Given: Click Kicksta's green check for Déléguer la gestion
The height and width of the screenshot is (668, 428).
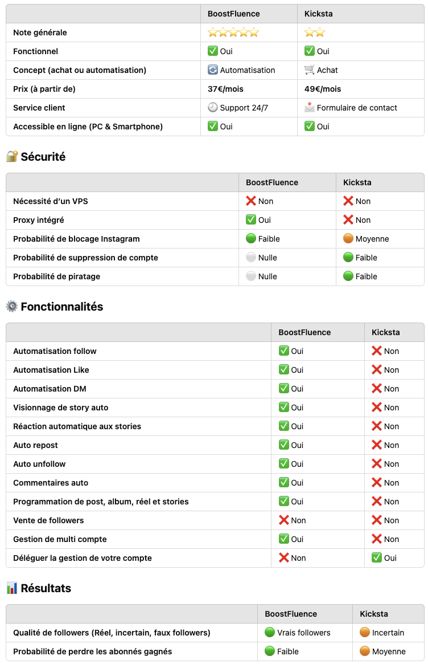Looking at the screenshot, I should tap(377, 557).
